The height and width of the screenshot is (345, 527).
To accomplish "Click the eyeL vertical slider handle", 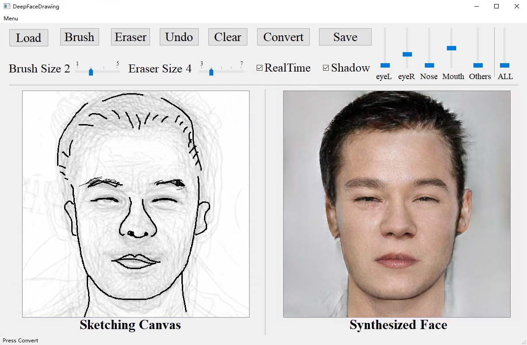I will 385,65.
